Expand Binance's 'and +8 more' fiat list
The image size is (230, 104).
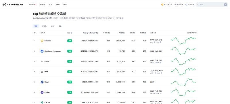(156, 42)
